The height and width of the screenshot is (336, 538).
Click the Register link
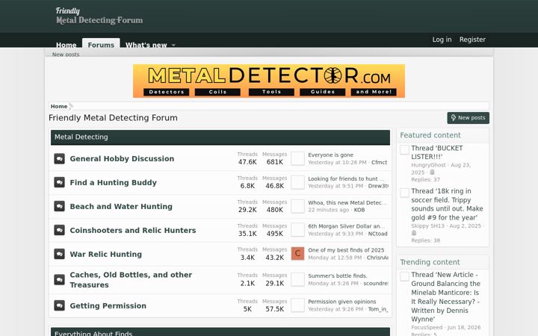472,40
